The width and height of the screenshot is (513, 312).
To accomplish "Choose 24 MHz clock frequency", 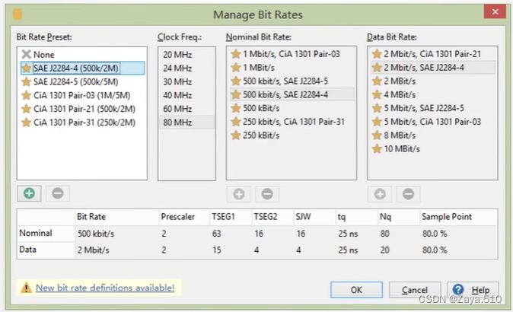I will click(186, 68).
